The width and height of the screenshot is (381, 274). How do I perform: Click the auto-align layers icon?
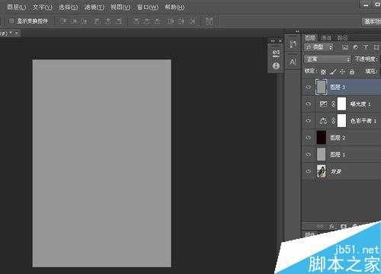click(209, 21)
